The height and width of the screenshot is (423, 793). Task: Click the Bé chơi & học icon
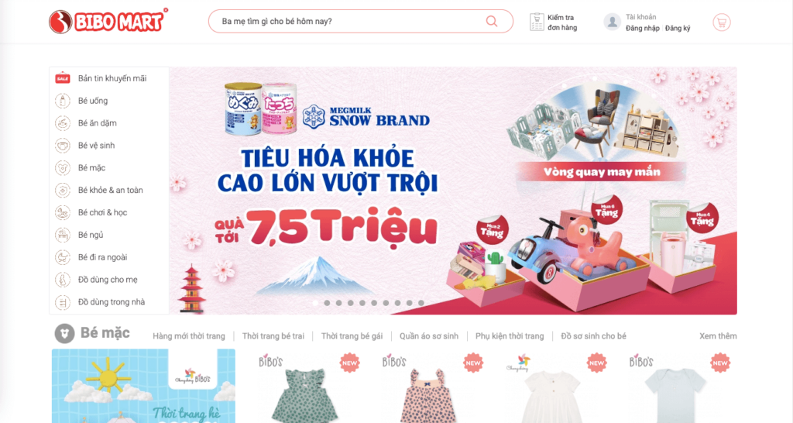tap(63, 212)
